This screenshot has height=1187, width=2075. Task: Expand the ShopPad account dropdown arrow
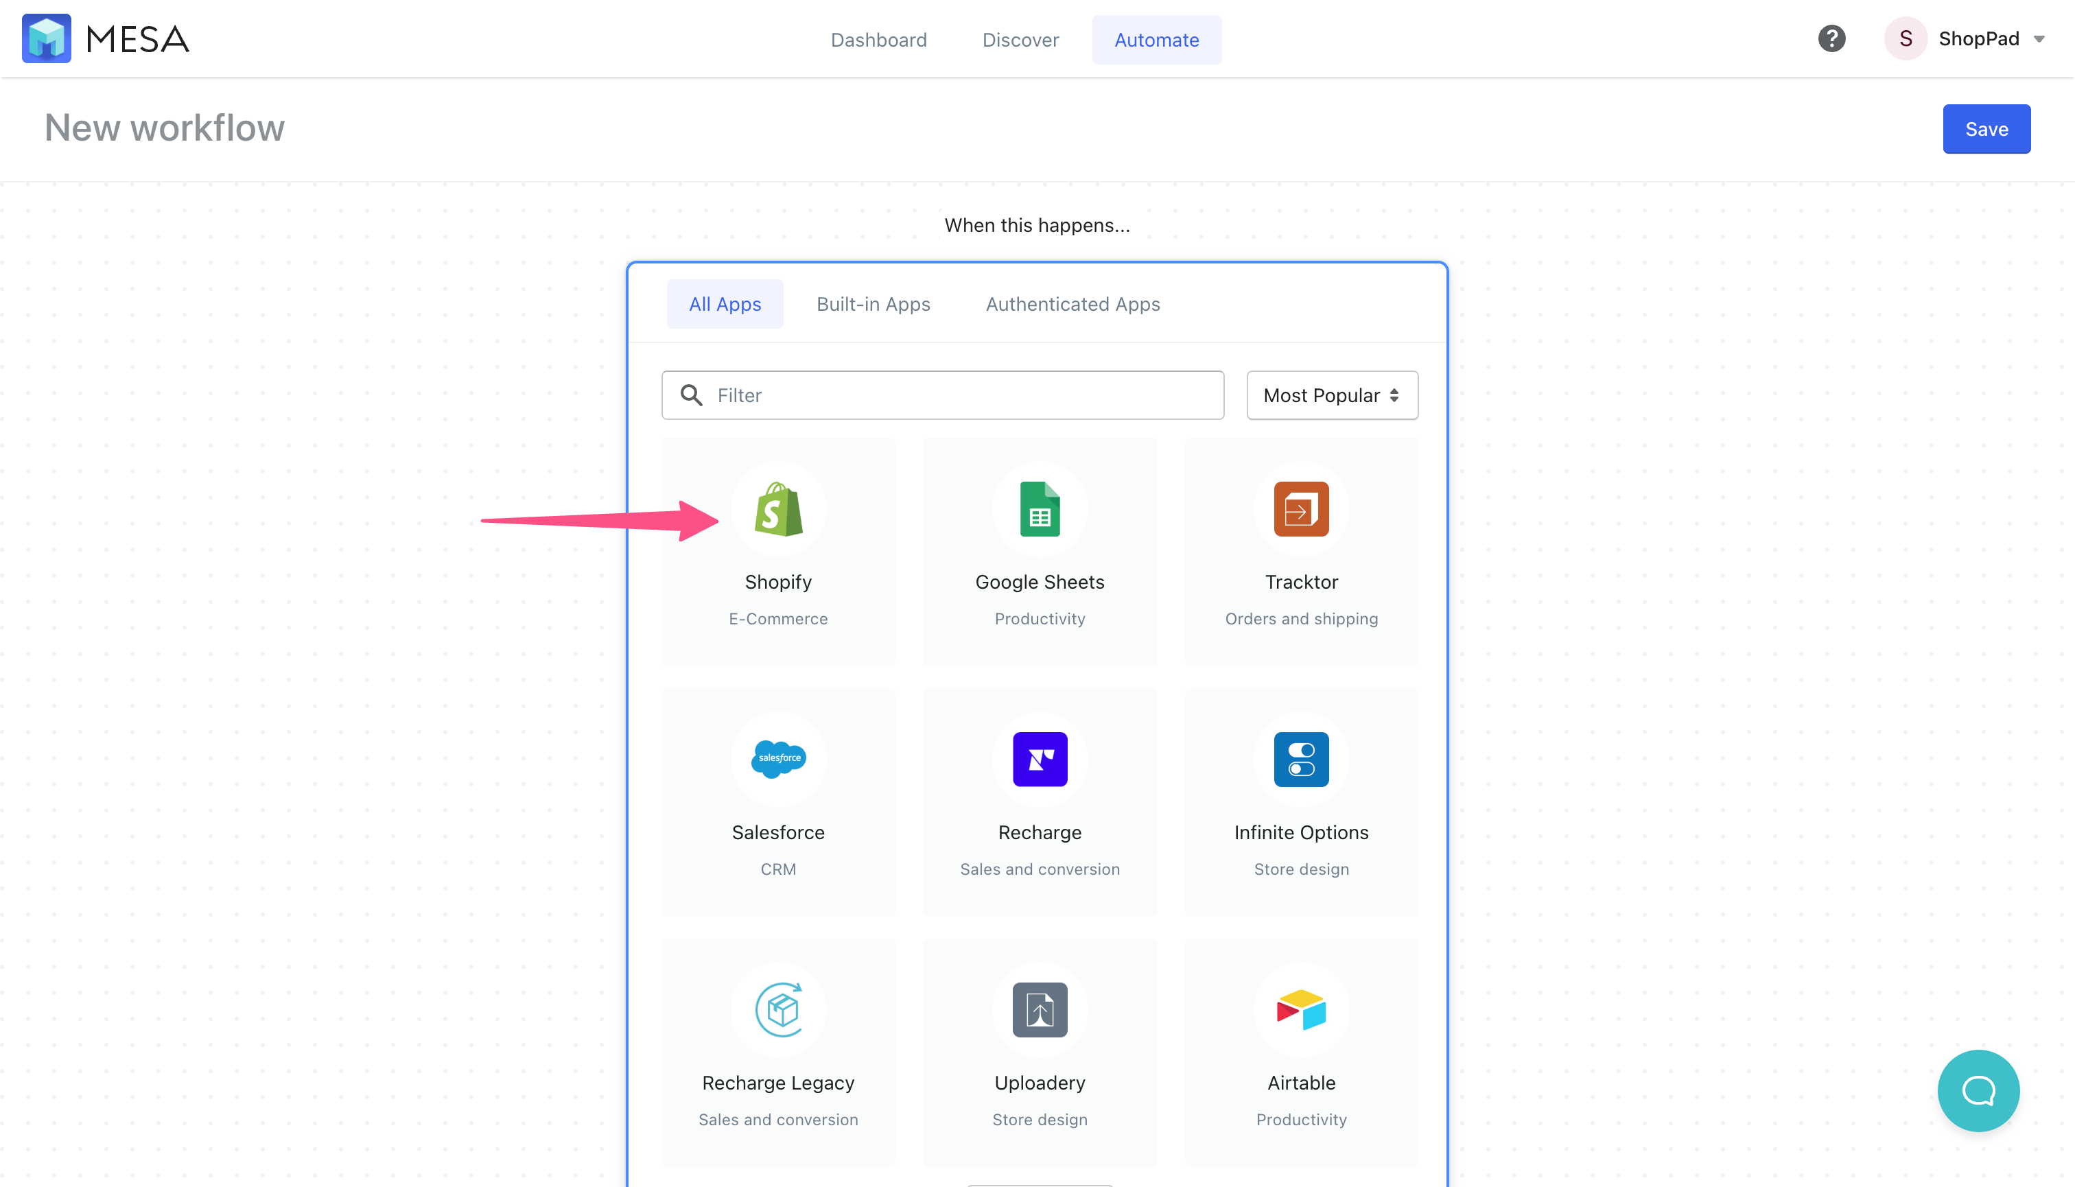[x=2039, y=39]
